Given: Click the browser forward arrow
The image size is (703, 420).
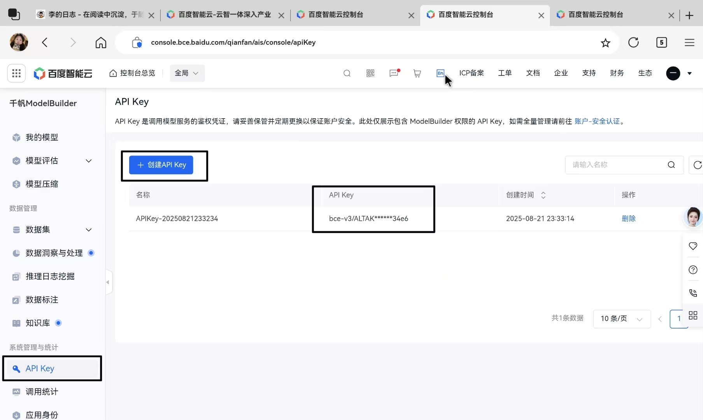Looking at the screenshot, I should tap(73, 42).
